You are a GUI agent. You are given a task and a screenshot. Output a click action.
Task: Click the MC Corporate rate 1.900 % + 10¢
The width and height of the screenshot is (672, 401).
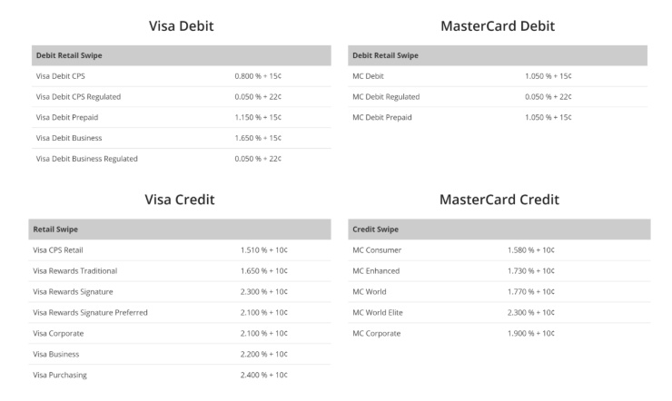tap(533, 333)
